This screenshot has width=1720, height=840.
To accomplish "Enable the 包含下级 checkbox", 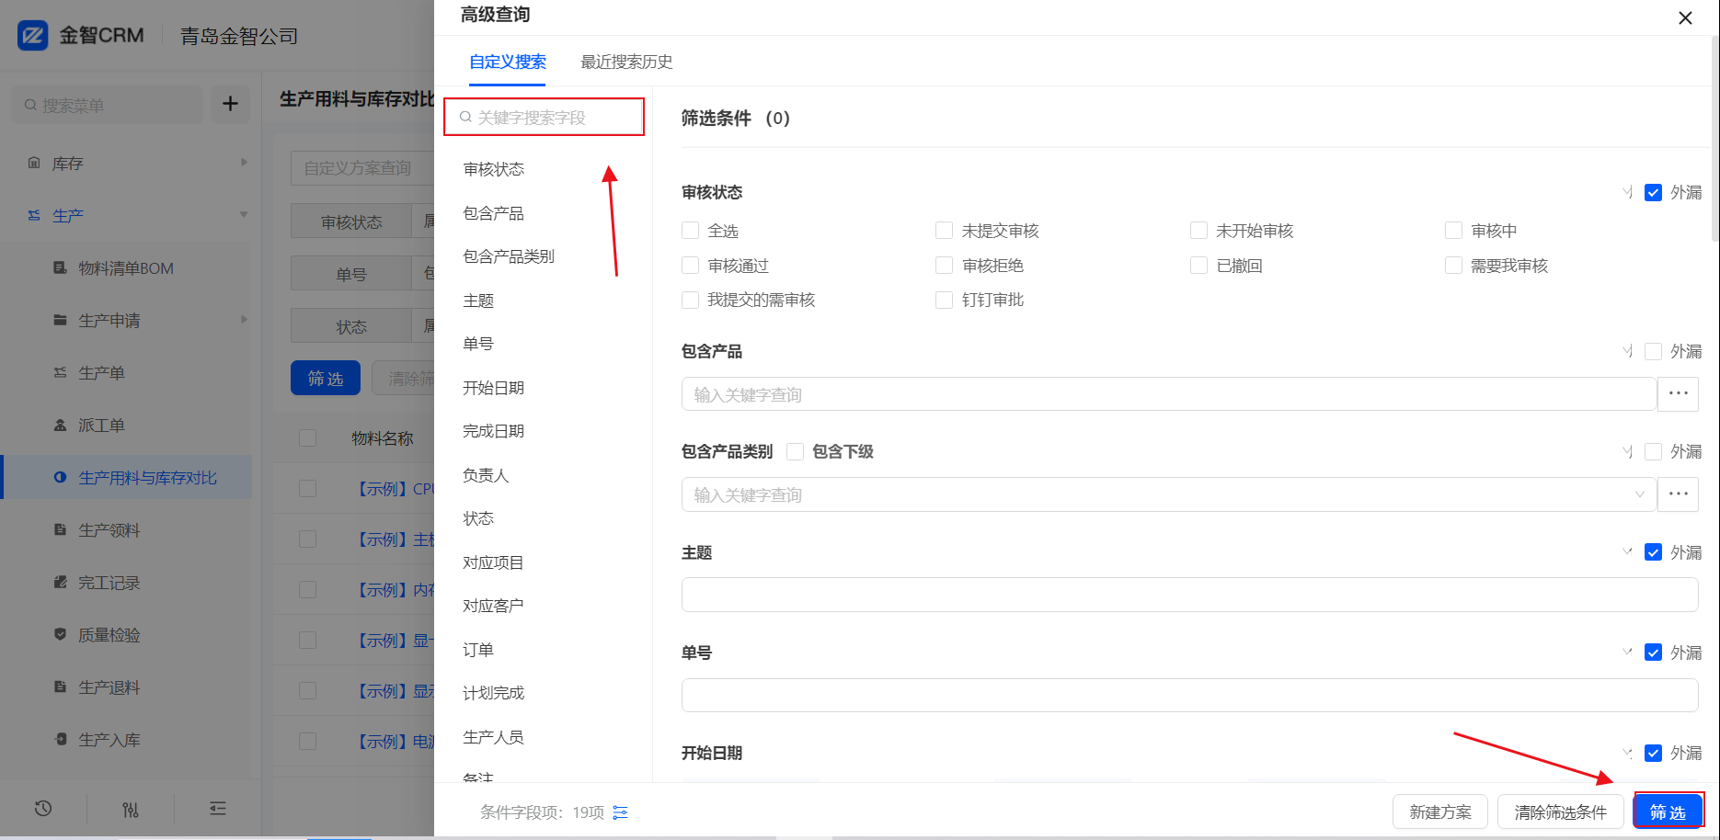I will pos(796,452).
